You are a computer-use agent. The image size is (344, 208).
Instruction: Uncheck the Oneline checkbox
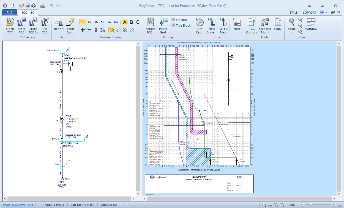click(173, 20)
